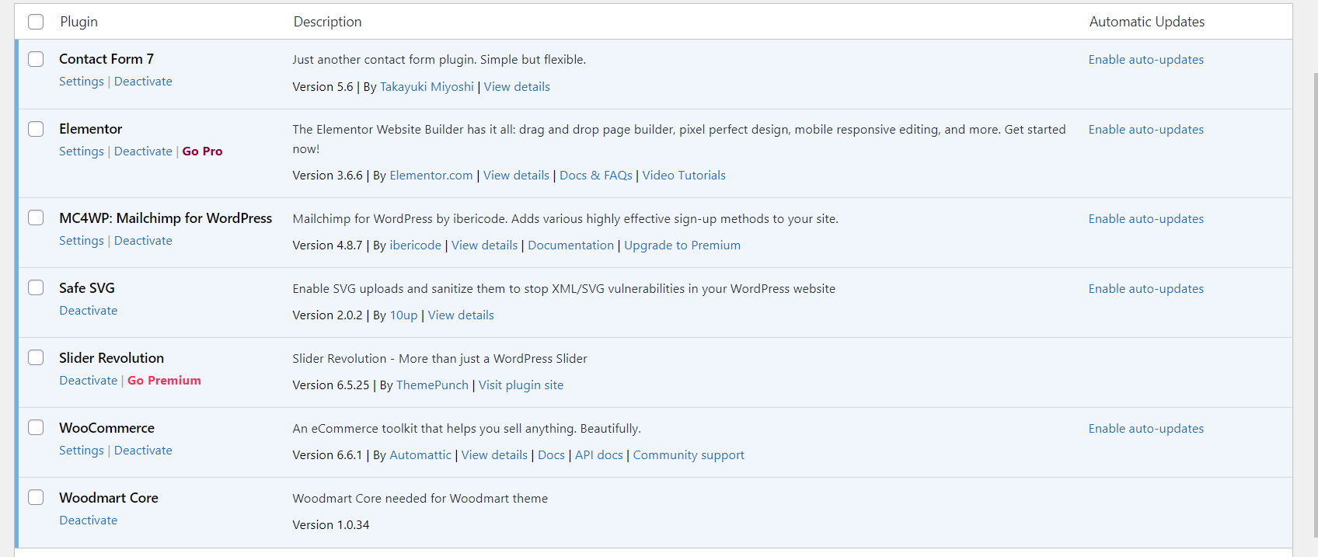This screenshot has width=1318, height=557.
Task: Click Slider Revolution Go Premium link
Action: coord(164,381)
